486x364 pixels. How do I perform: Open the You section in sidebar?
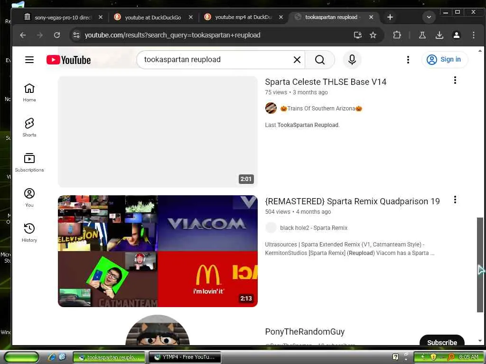(29, 198)
